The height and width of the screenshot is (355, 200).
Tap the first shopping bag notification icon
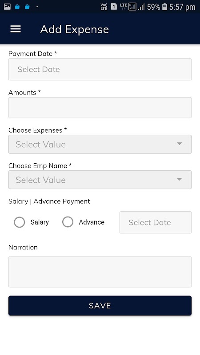pos(17,7)
